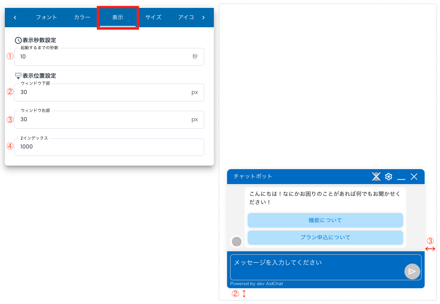Click the Powered by dev AidChat link
Image resolution: width=440 pixels, height=304 pixels.
(257, 284)
